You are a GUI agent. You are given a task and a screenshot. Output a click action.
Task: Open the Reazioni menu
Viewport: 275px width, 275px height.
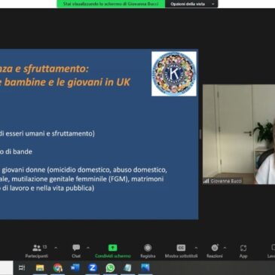[x=215, y=251]
